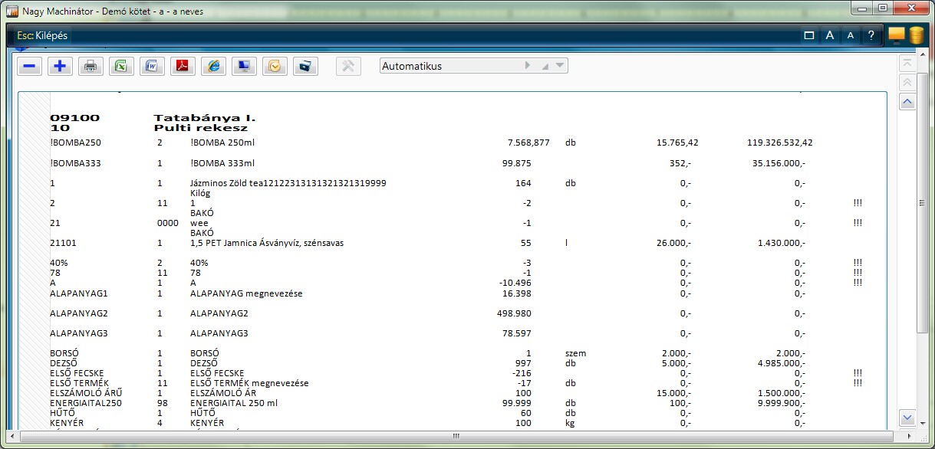
Task: Open help with the question mark button
Action: point(871,35)
